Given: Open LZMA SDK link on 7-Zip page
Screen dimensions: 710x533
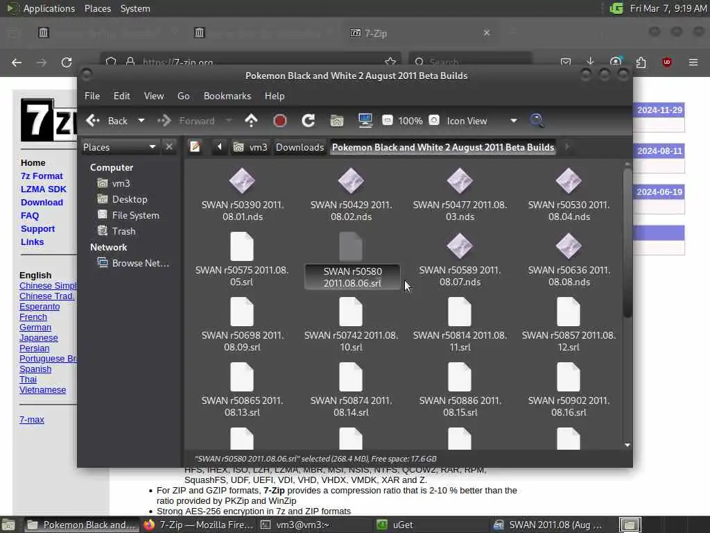Looking at the screenshot, I should click(x=44, y=189).
